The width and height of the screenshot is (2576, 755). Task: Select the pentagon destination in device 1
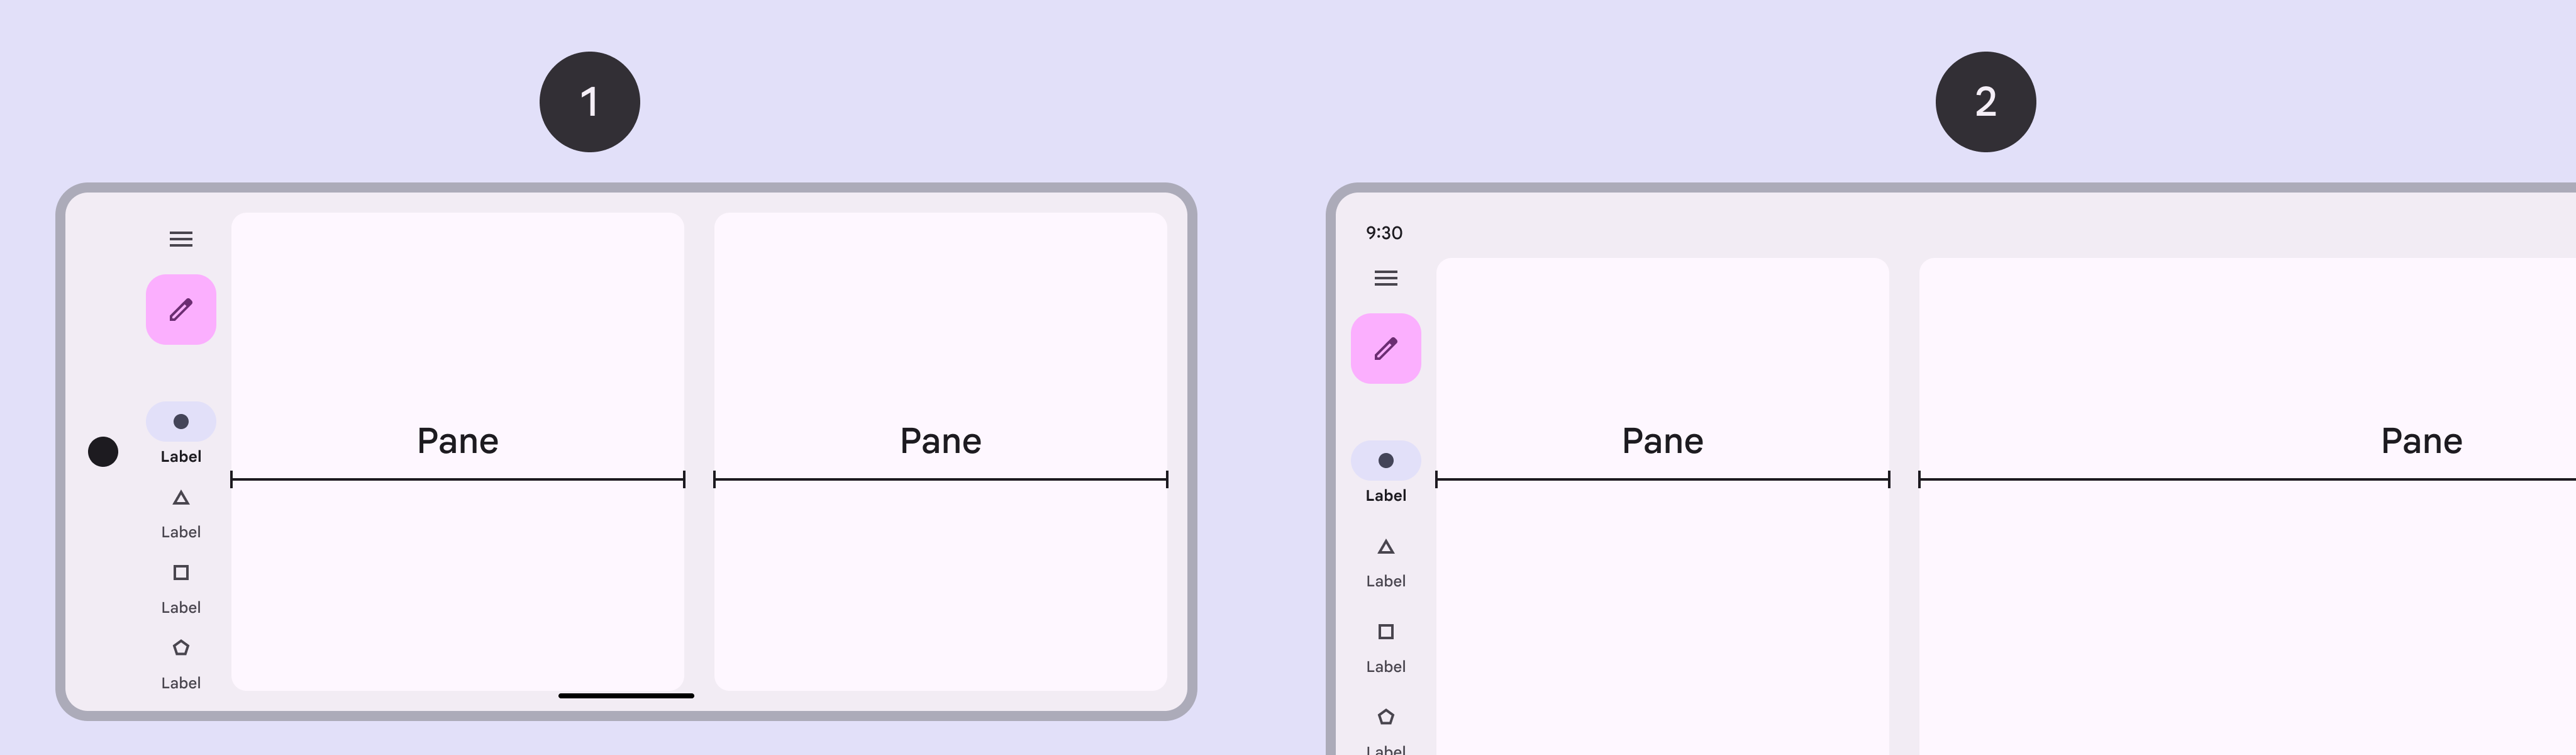(181, 649)
